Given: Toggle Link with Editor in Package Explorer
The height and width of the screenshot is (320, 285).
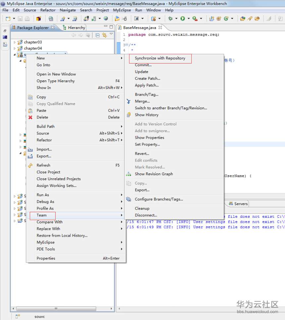Looking at the screenshot, I should coord(105,35).
